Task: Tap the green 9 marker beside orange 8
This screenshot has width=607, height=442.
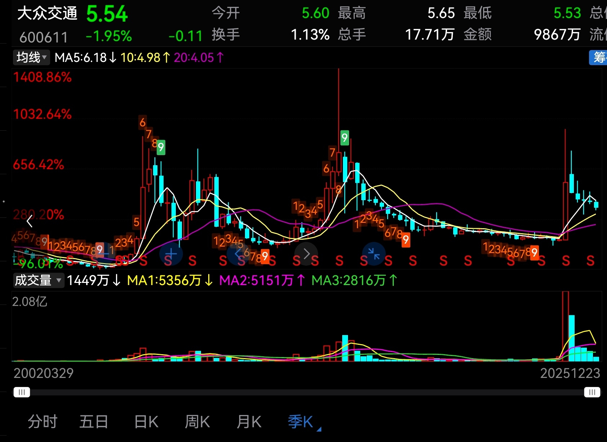Action: point(161,147)
